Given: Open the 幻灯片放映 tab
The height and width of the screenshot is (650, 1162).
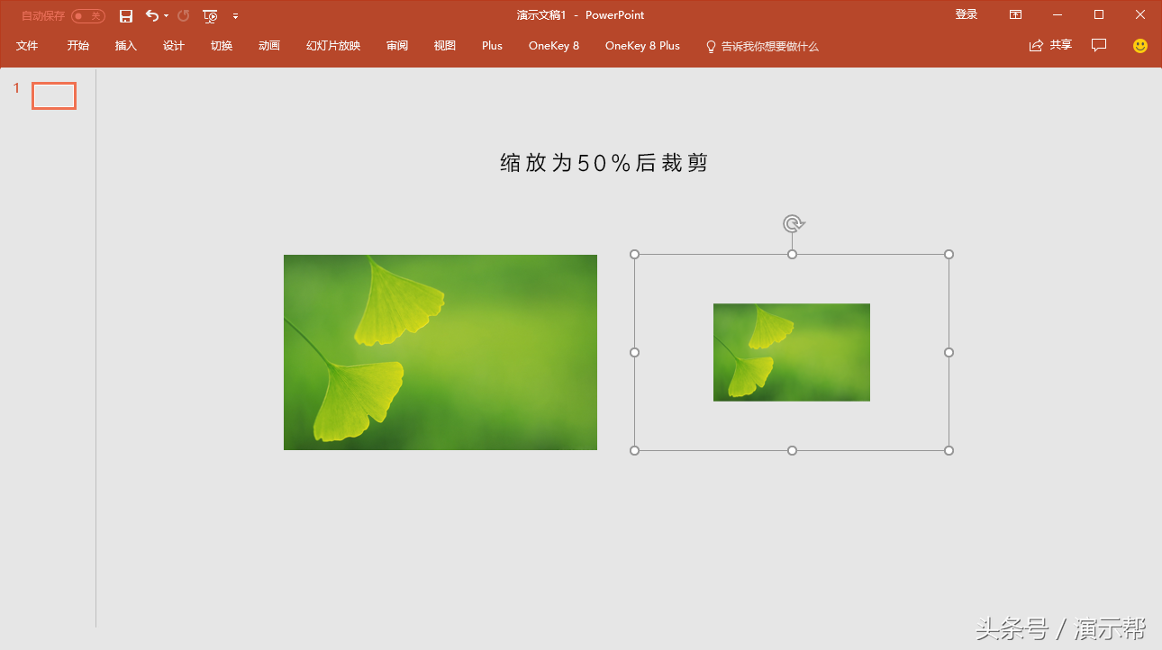Looking at the screenshot, I should pyautogui.click(x=333, y=46).
